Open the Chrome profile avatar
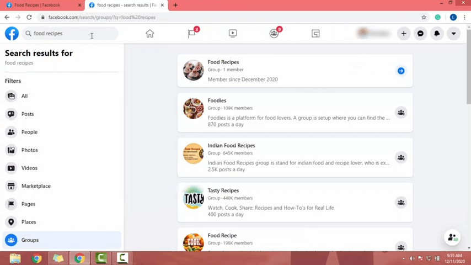This screenshot has width=471, height=265. pos(453,17)
